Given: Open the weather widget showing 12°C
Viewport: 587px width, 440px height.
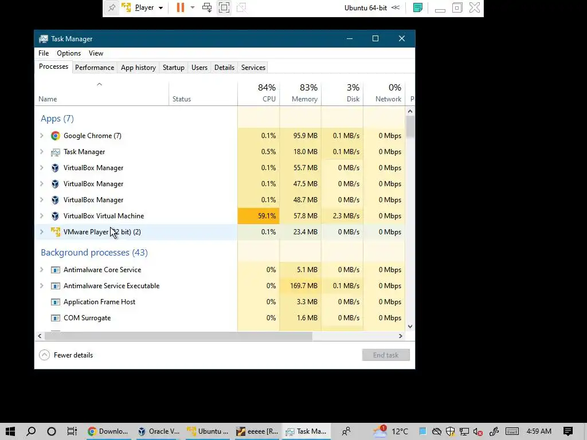Looking at the screenshot, I should pos(391,431).
